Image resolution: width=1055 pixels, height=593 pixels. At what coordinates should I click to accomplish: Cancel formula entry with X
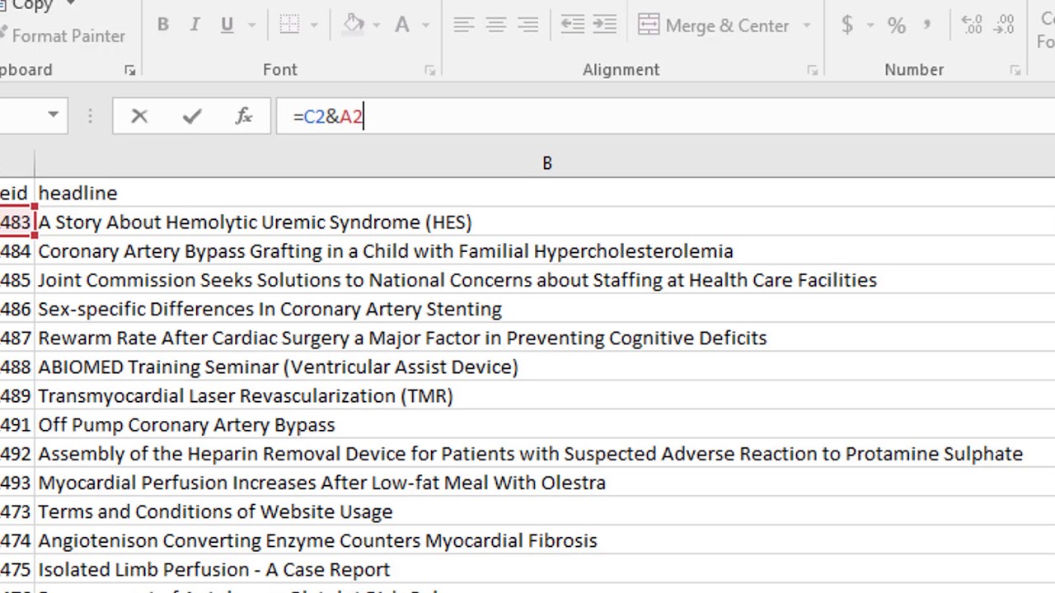(x=139, y=116)
